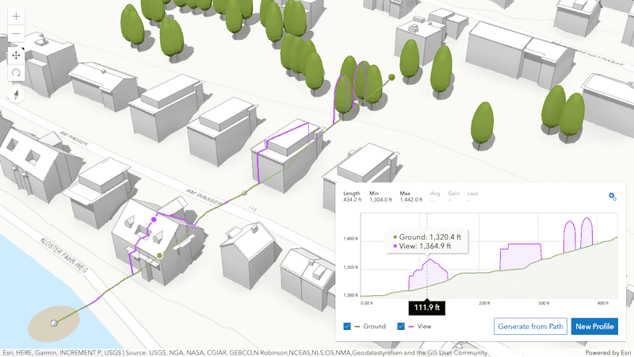634x357 pixels.
Task: Click the purple View legend line swatch
Action: click(411, 326)
